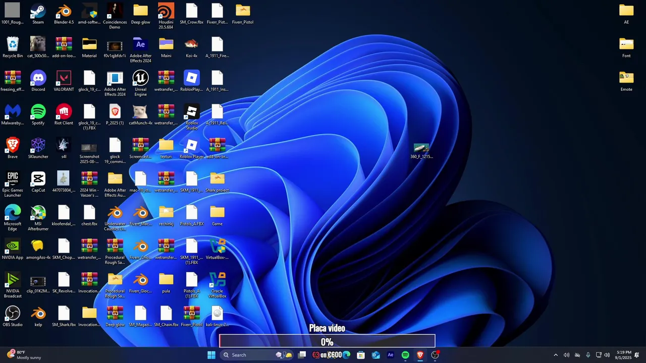Select the Coincidences Demo icon
Image resolution: width=646 pixels, height=363 pixels.
pos(115,16)
